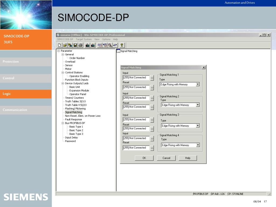276x207 pixels.
Task: Open the Communication section in sidebar
Action: (x=26, y=110)
